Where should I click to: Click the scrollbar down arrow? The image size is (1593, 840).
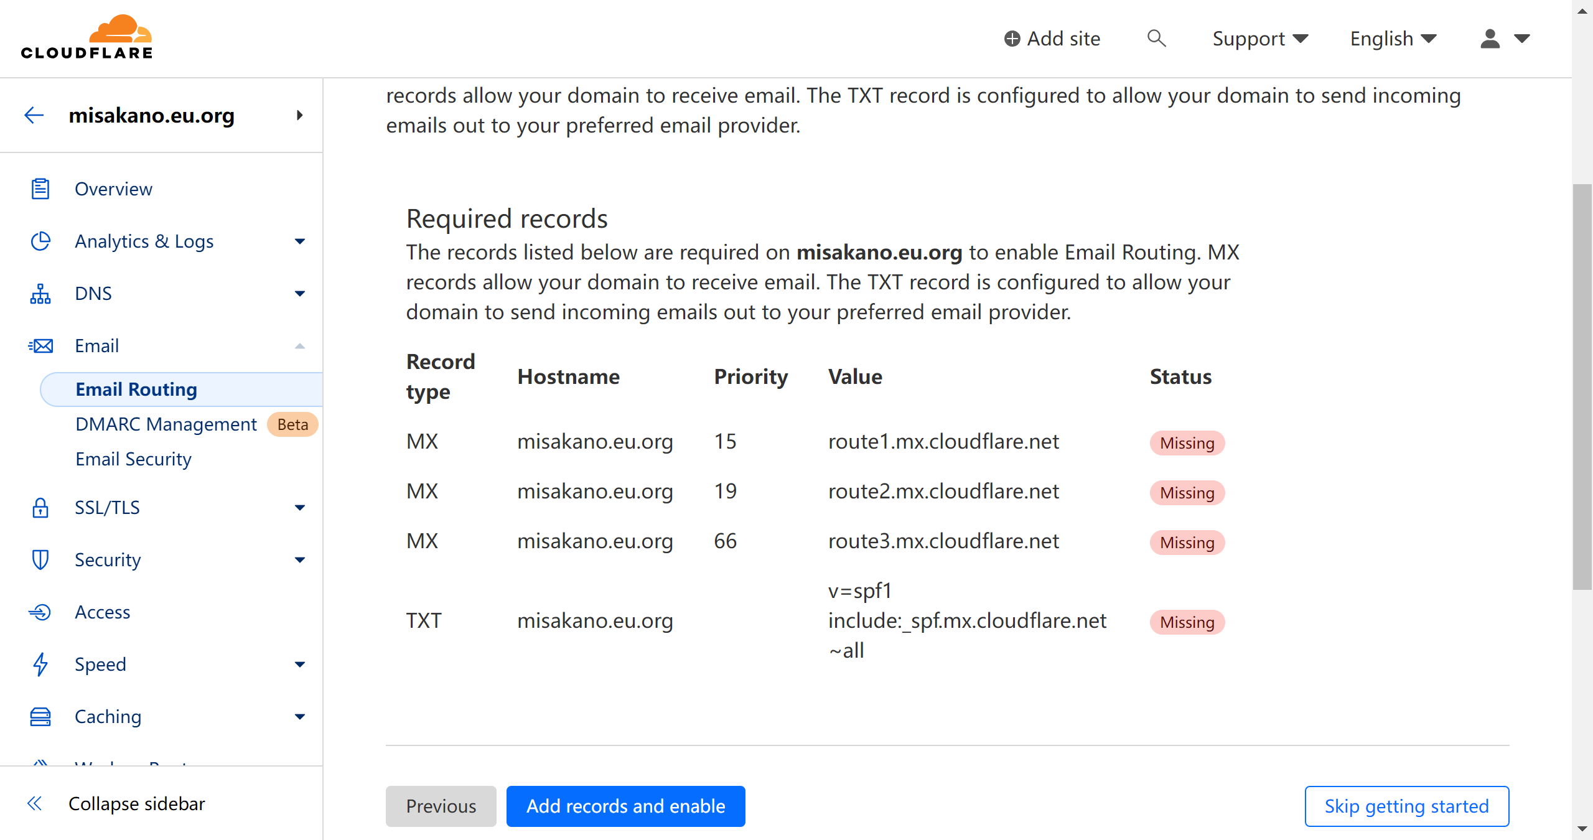[x=1582, y=829]
